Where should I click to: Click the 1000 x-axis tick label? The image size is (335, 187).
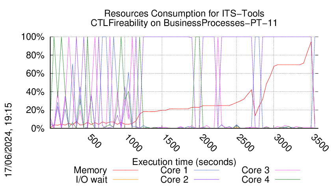[x=133, y=143]
